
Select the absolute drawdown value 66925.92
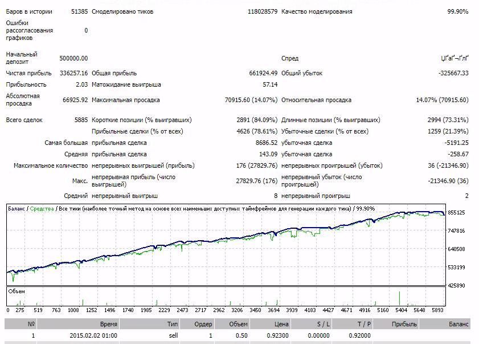pos(75,100)
